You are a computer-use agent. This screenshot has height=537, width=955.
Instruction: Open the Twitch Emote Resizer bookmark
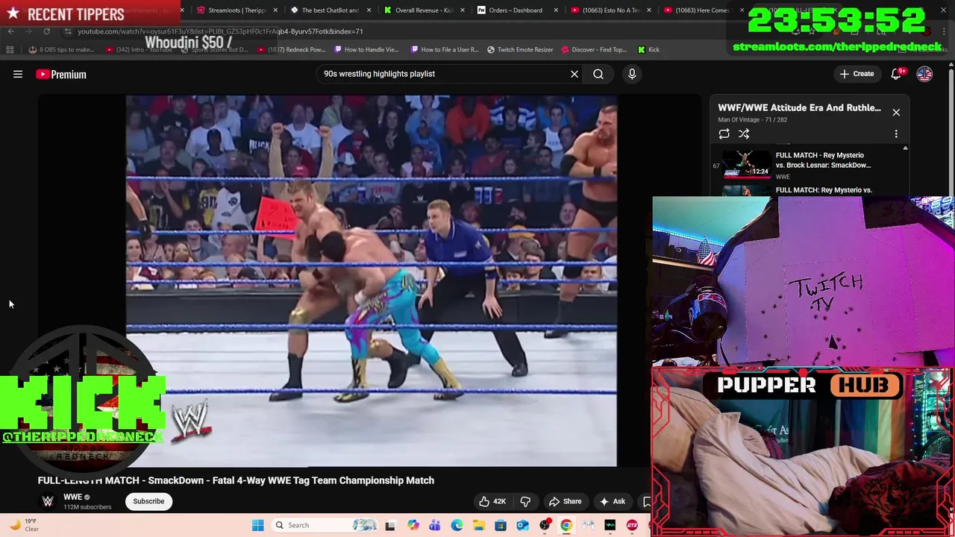click(520, 49)
